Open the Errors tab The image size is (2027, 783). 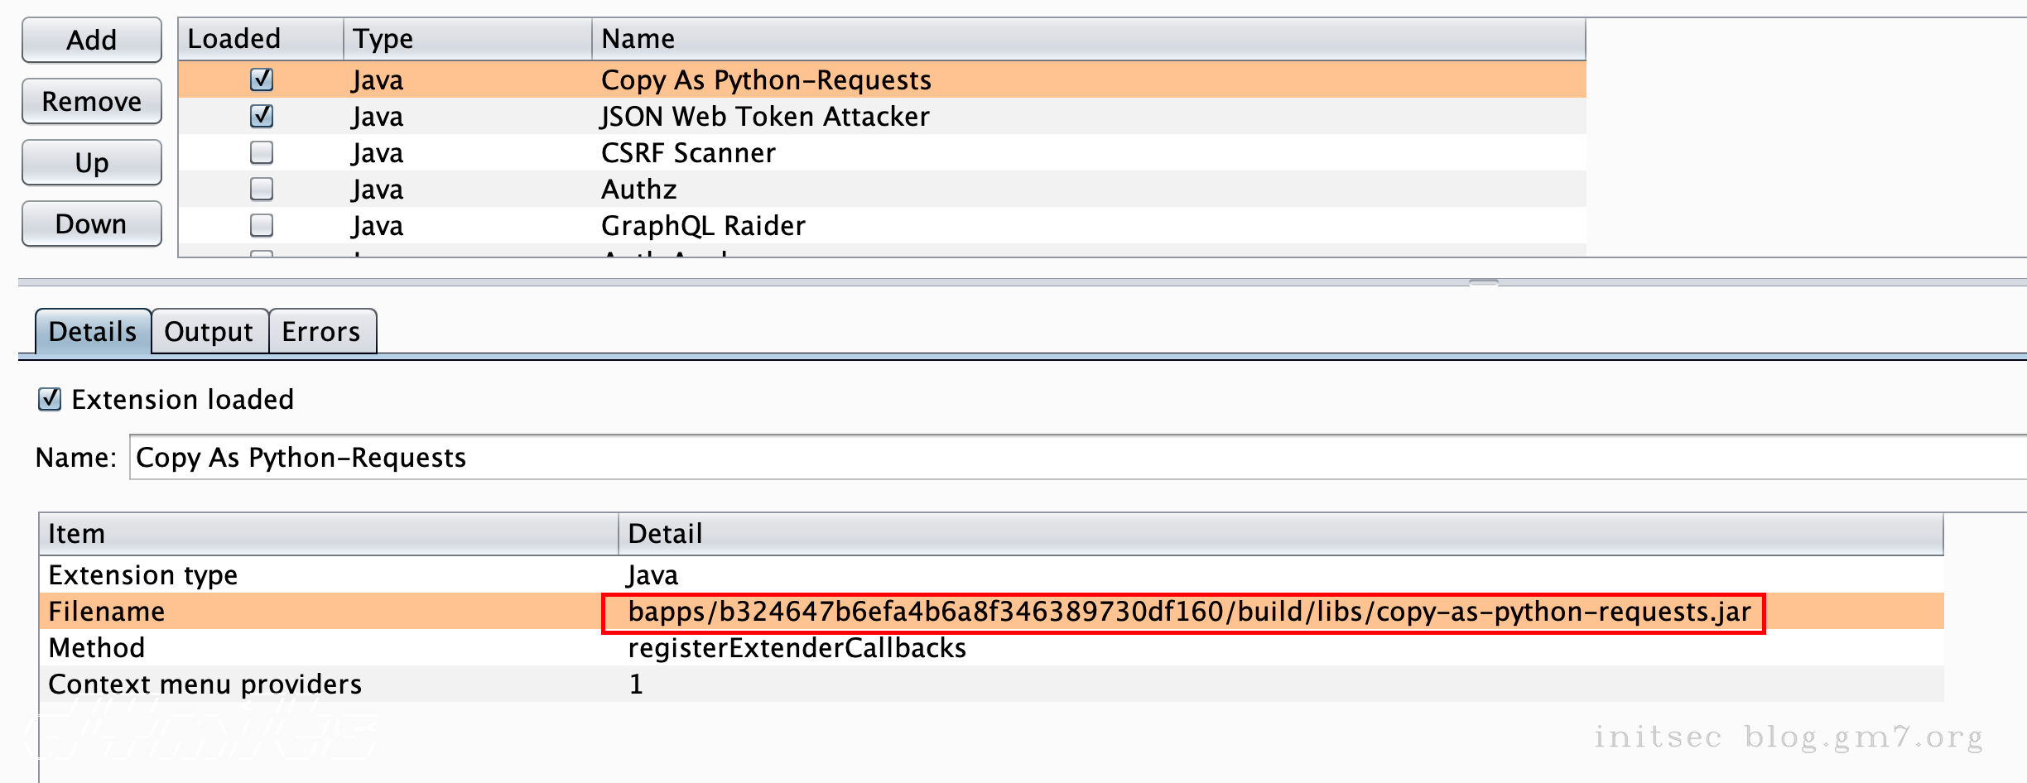coord(321,332)
